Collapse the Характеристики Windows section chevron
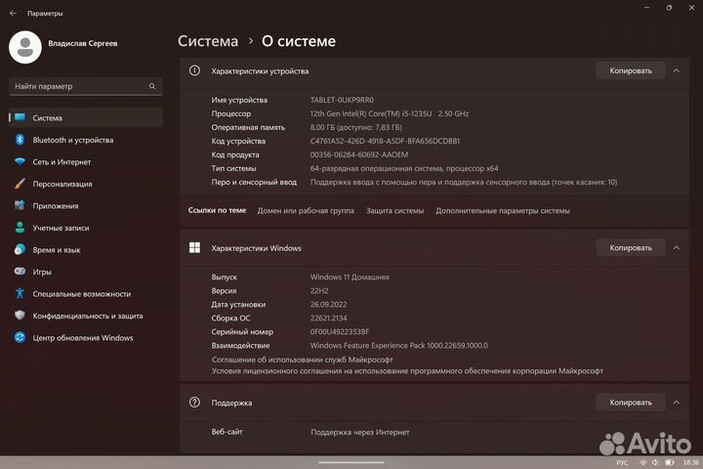 point(676,248)
